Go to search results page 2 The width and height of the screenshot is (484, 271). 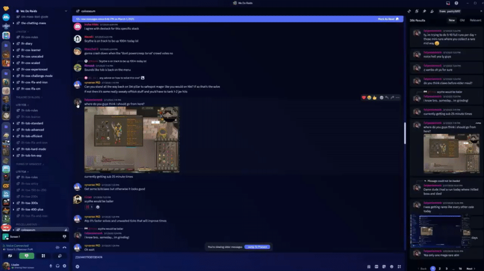(x=439, y=269)
